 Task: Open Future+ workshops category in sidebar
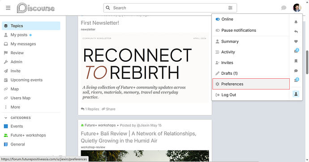(31, 135)
